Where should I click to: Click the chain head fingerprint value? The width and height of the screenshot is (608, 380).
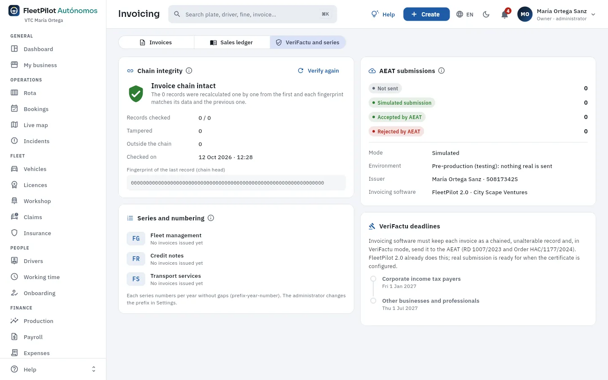click(236, 183)
